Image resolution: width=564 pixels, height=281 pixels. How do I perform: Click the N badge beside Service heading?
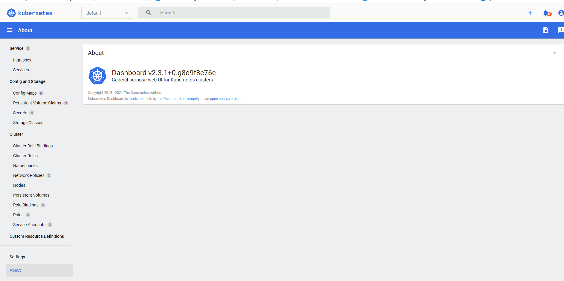28,48
